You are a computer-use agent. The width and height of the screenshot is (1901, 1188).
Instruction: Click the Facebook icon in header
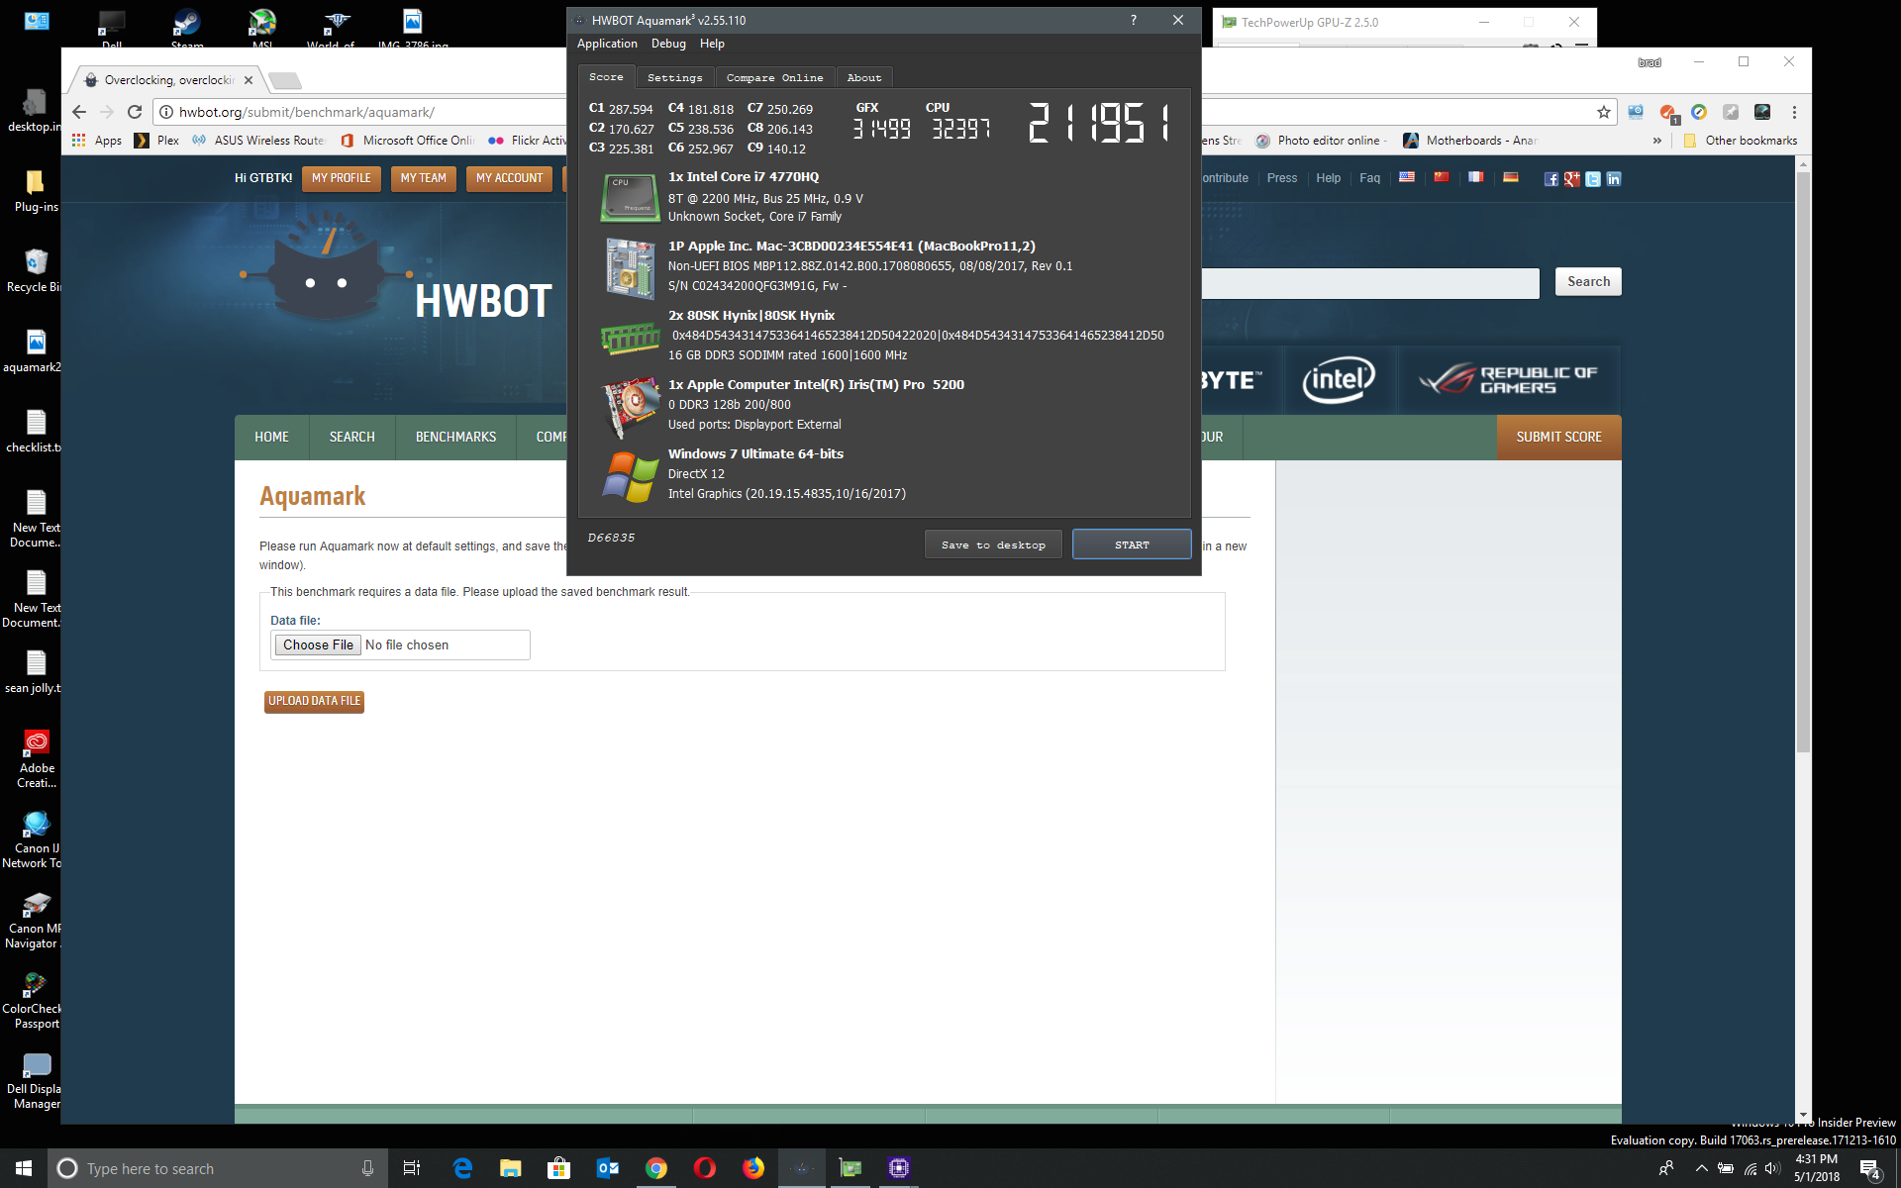[1551, 179]
